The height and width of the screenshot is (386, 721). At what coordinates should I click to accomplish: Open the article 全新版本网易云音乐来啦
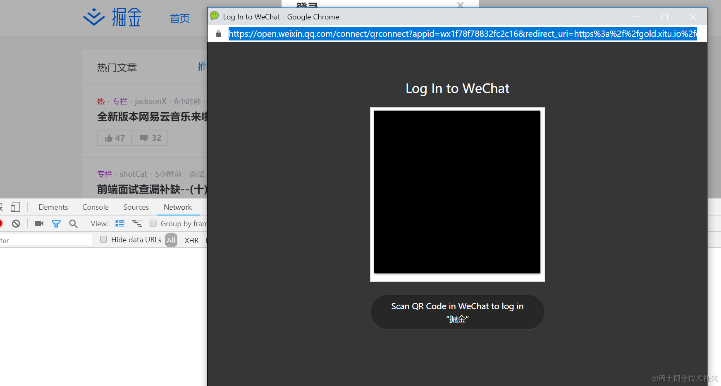[145, 117]
